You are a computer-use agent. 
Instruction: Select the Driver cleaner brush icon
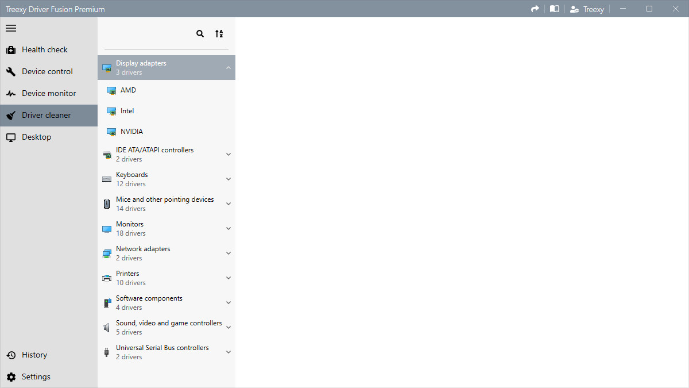pyautogui.click(x=11, y=115)
